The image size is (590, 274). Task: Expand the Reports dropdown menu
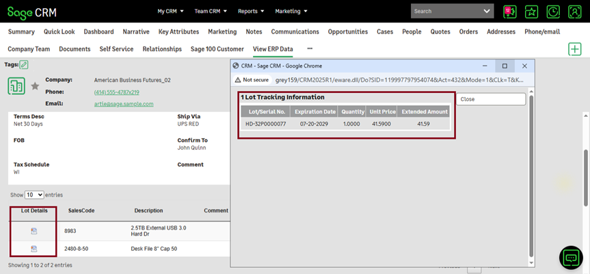[x=252, y=12]
